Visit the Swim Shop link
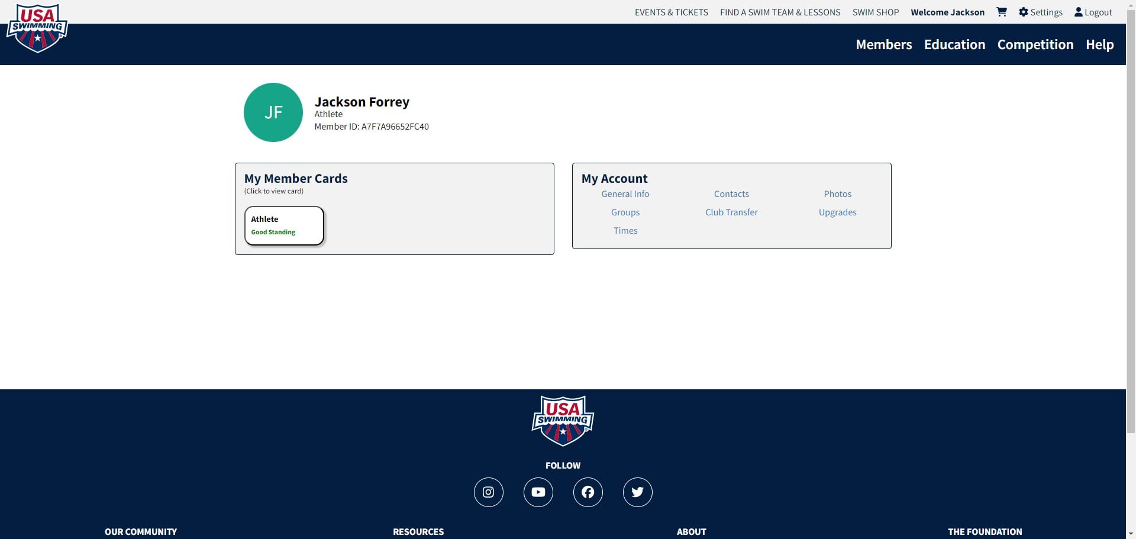 coord(876,12)
